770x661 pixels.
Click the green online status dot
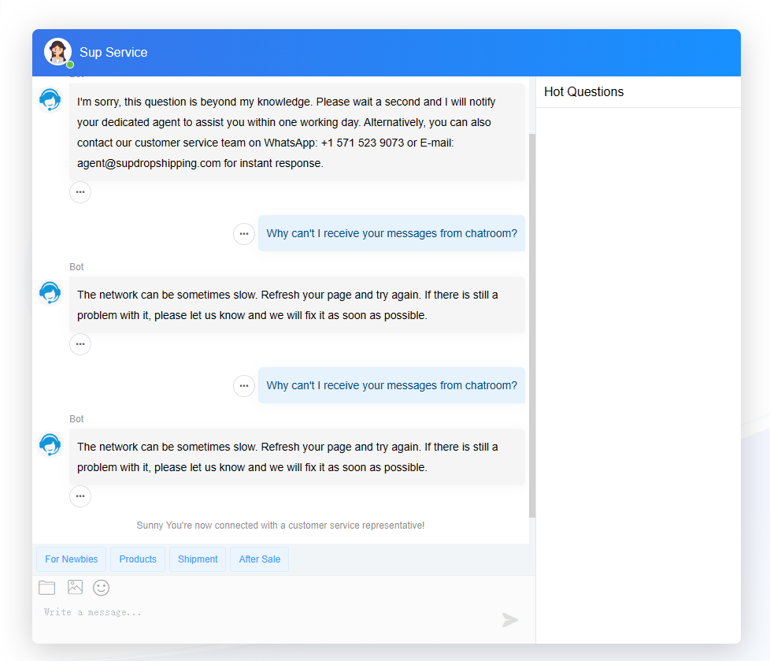70,65
